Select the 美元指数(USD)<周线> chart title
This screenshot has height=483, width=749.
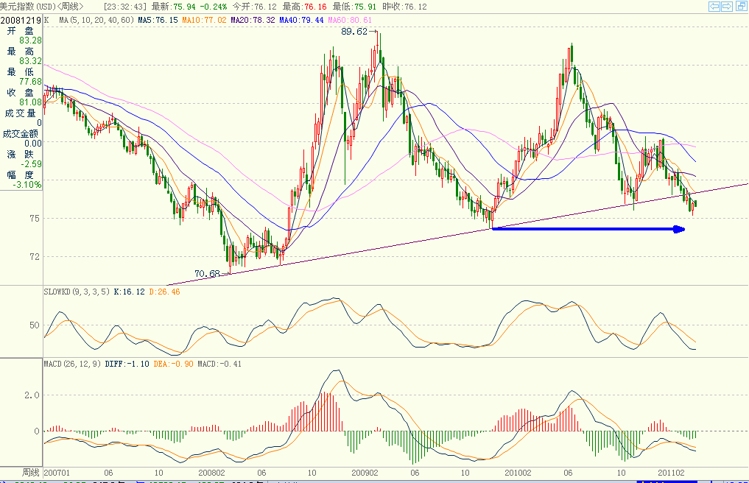pos(42,6)
